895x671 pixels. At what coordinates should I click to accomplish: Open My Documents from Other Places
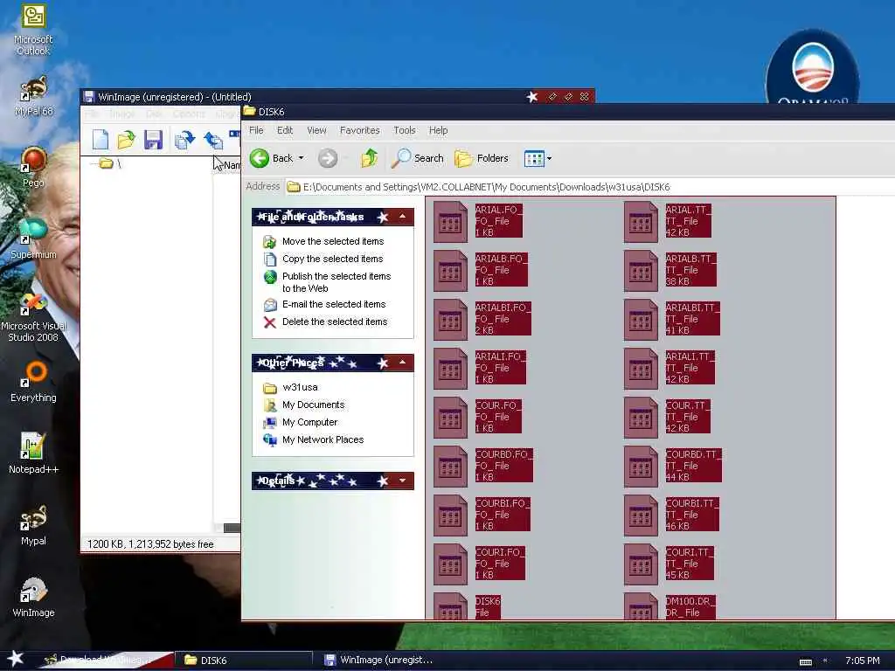314,405
